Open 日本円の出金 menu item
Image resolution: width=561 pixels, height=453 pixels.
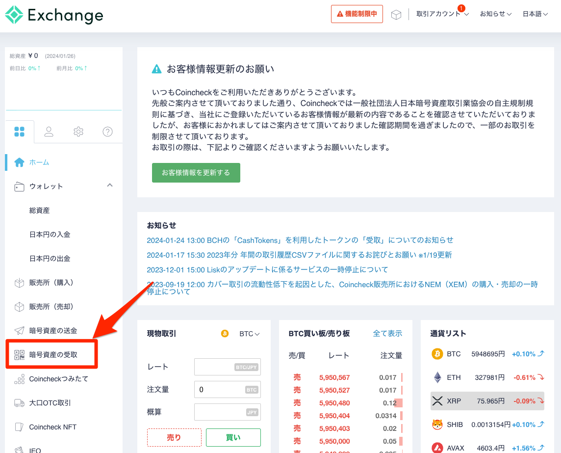click(x=50, y=259)
